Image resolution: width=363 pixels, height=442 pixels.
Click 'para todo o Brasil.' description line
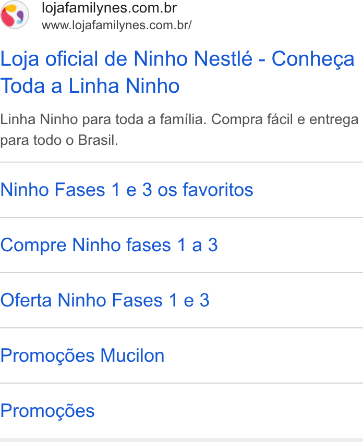click(x=59, y=140)
